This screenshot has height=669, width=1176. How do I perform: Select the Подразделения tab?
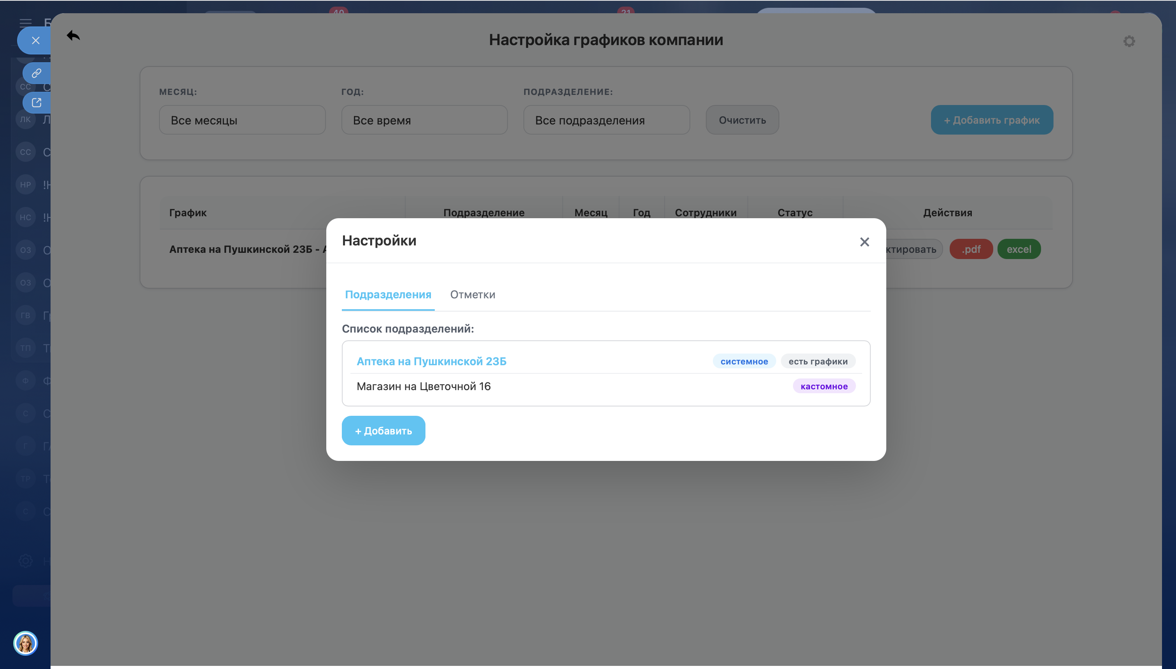pyautogui.click(x=388, y=294)
